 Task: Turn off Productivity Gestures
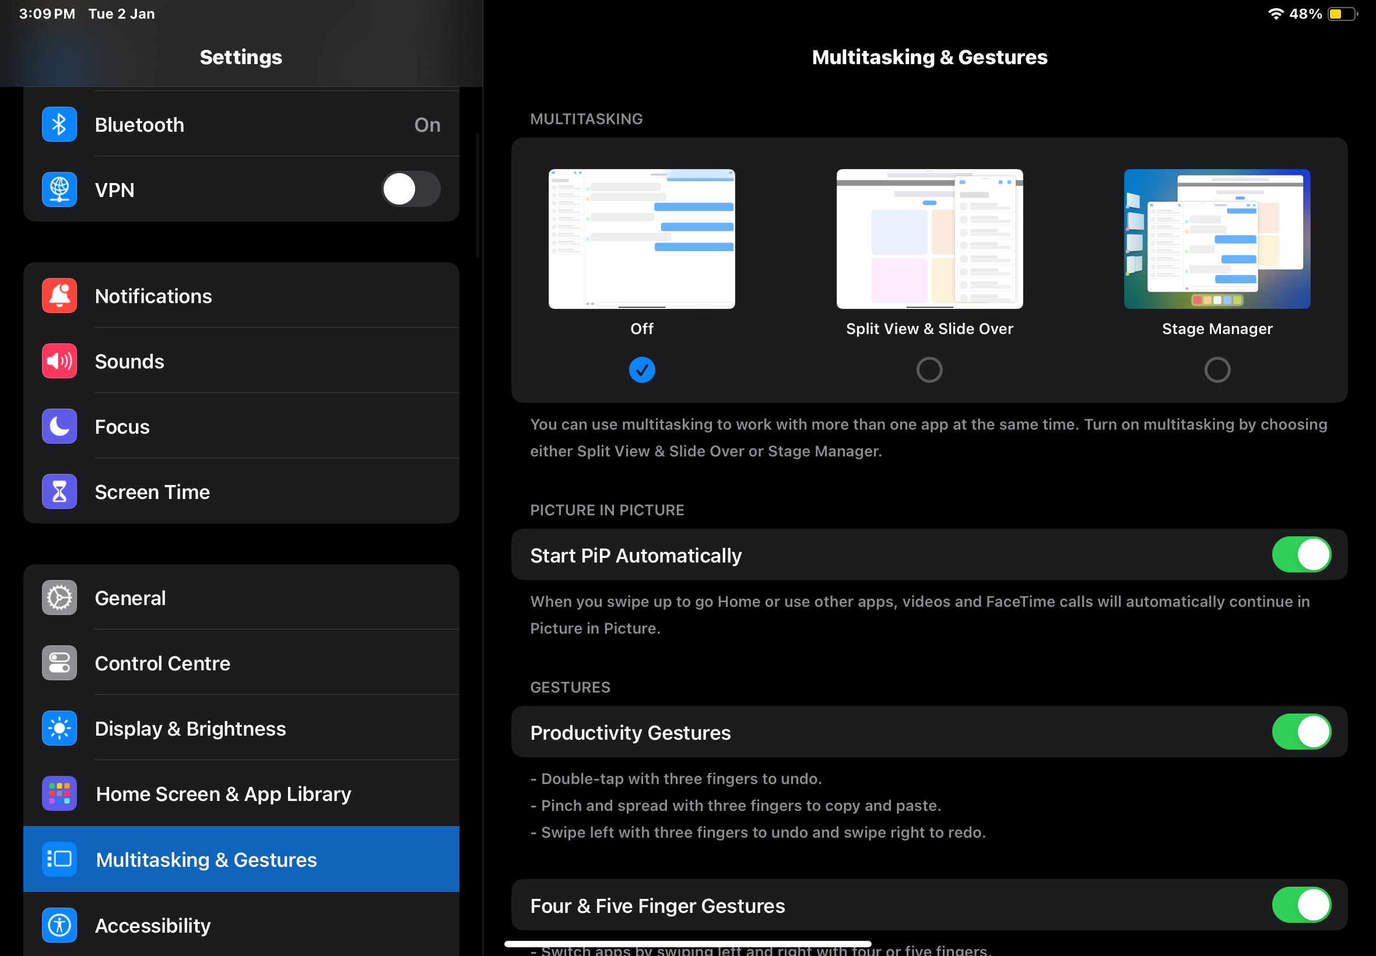pos(1302,732)
